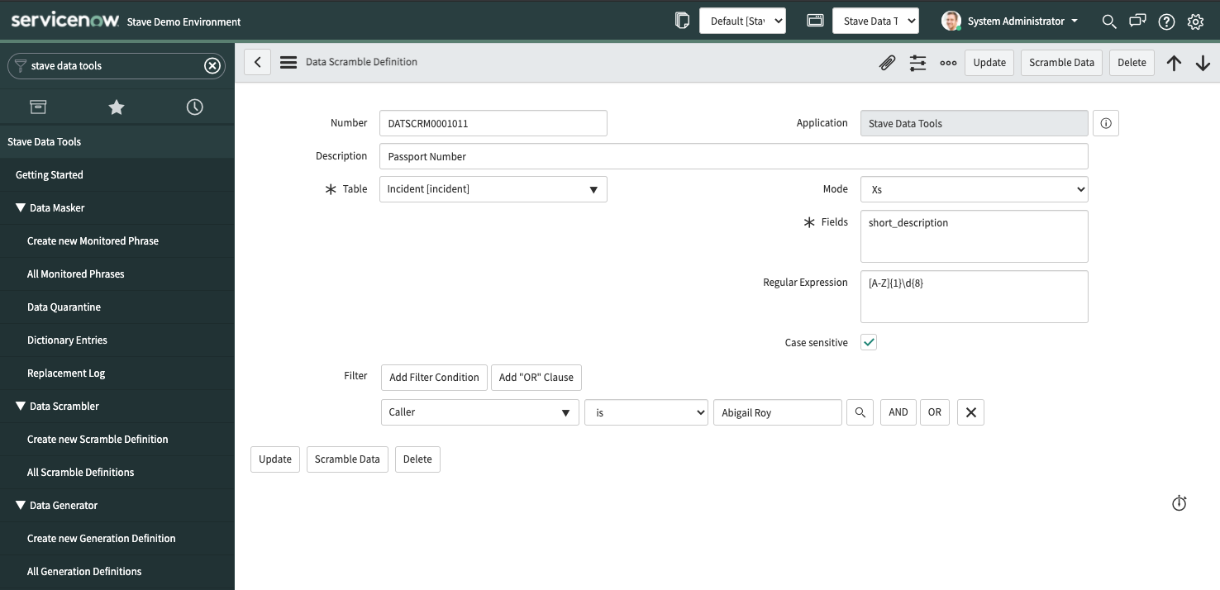Open the response time stopwatch icon
This screenshot has height=590, width=1220.
(1179, 503)
